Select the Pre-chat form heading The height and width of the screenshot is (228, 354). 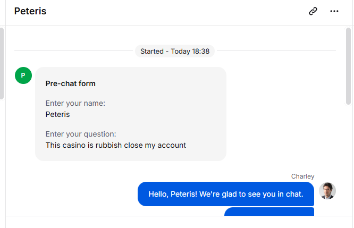click(71, 83)
